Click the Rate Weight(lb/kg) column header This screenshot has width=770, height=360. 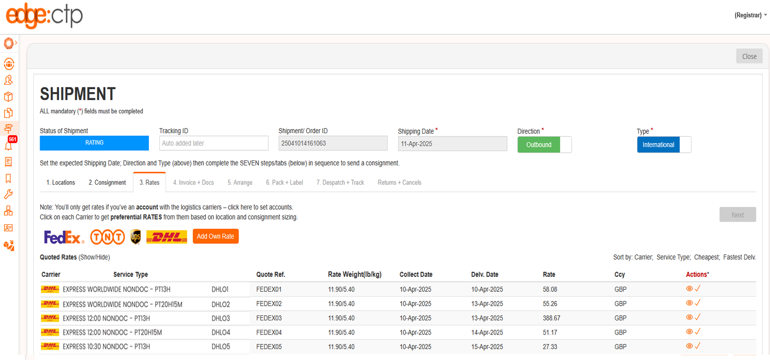pyautogui.click(x=354, y=274)
